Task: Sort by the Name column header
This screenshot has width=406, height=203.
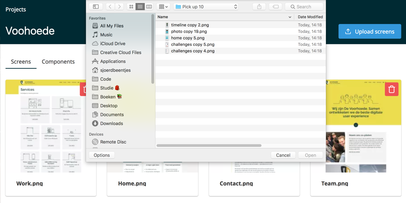Action: [223, 17]
